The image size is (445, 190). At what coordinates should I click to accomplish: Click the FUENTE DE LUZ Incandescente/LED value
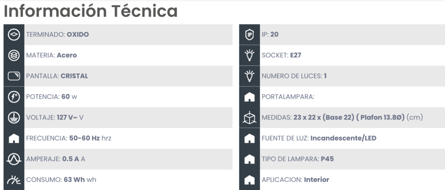pyautogui.click(x=343, y=138)
